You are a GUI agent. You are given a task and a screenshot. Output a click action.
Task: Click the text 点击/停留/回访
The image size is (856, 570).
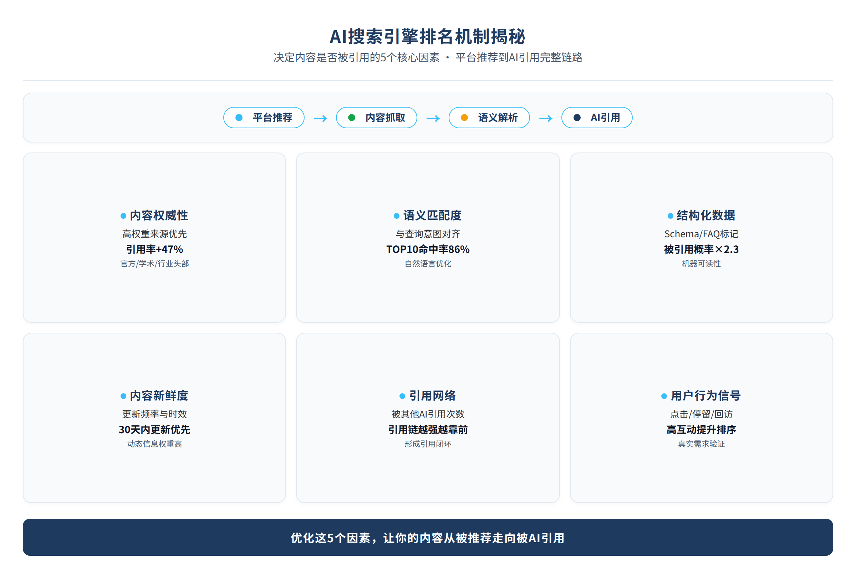click(701, 414)
